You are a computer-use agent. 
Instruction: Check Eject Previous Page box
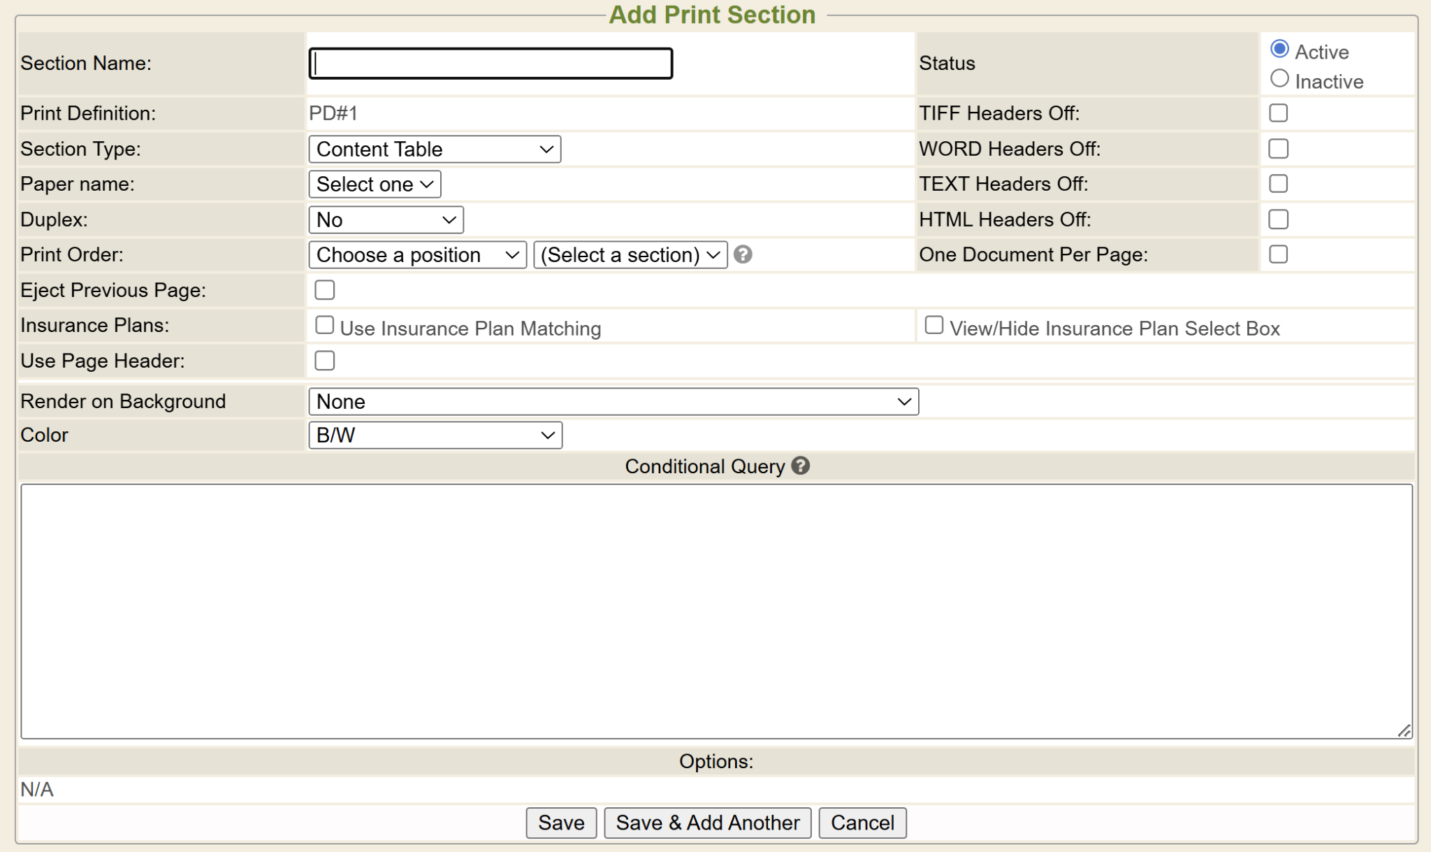pos(324,290)
